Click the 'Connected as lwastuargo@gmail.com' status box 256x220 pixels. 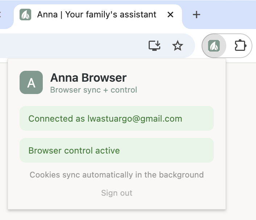pos(117,118)
